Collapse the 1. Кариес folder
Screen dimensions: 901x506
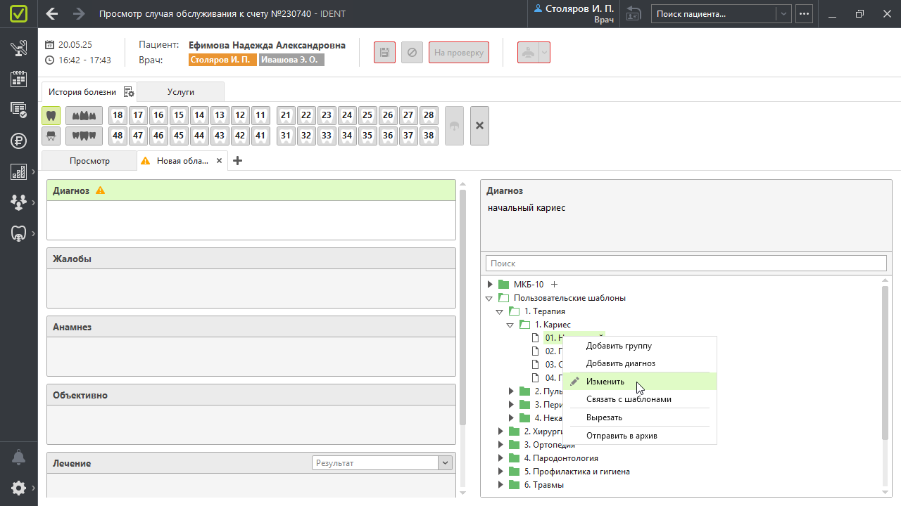pos(510,325)
